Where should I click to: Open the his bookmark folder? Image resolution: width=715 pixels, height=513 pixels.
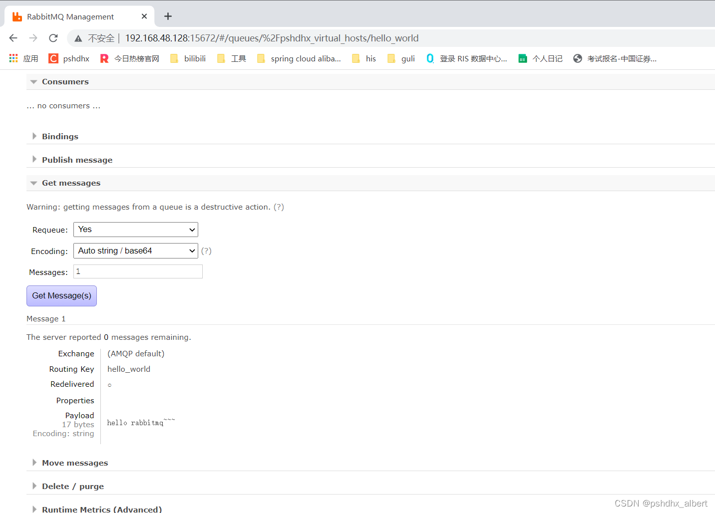364,58
